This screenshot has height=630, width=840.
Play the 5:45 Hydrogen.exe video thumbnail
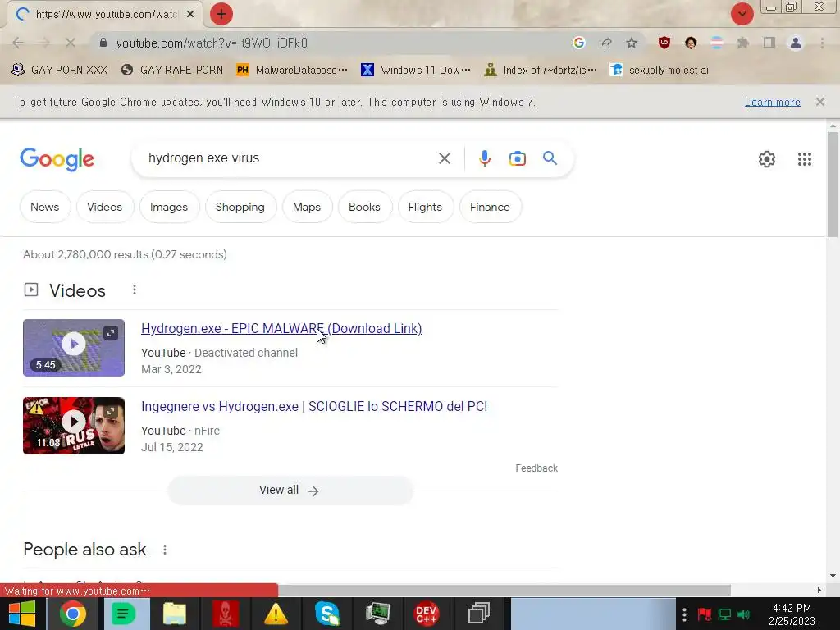[74, 348]
